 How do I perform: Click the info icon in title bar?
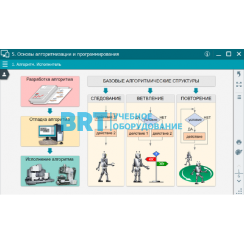(207, 54)
